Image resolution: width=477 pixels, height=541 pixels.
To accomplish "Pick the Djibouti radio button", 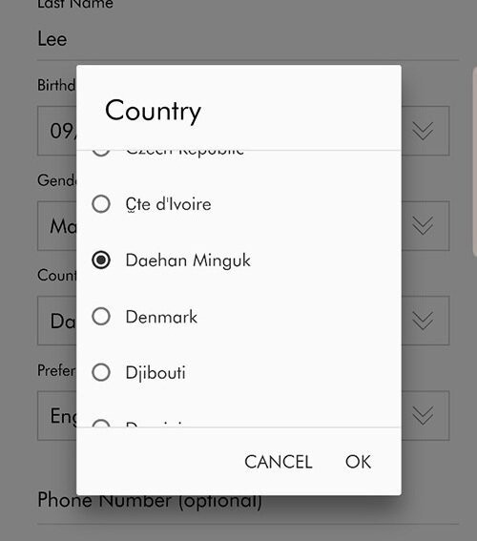I will [101, 372].
